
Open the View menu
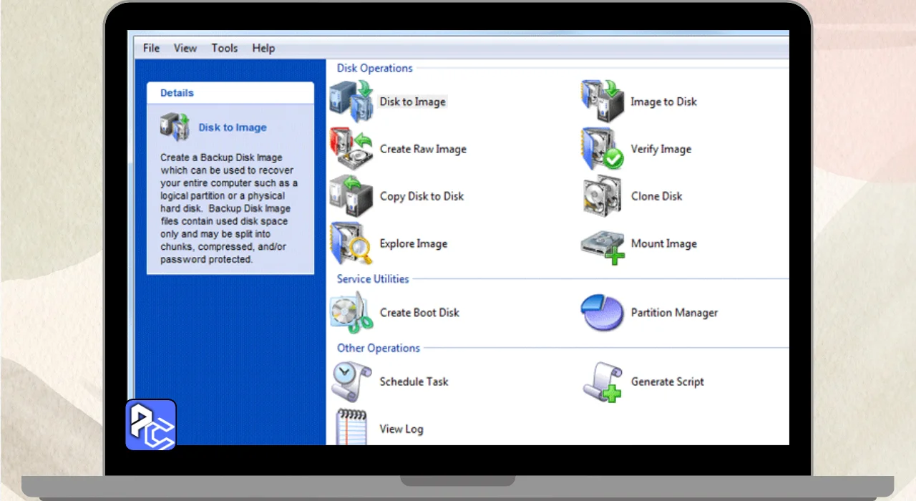[185, 48]
